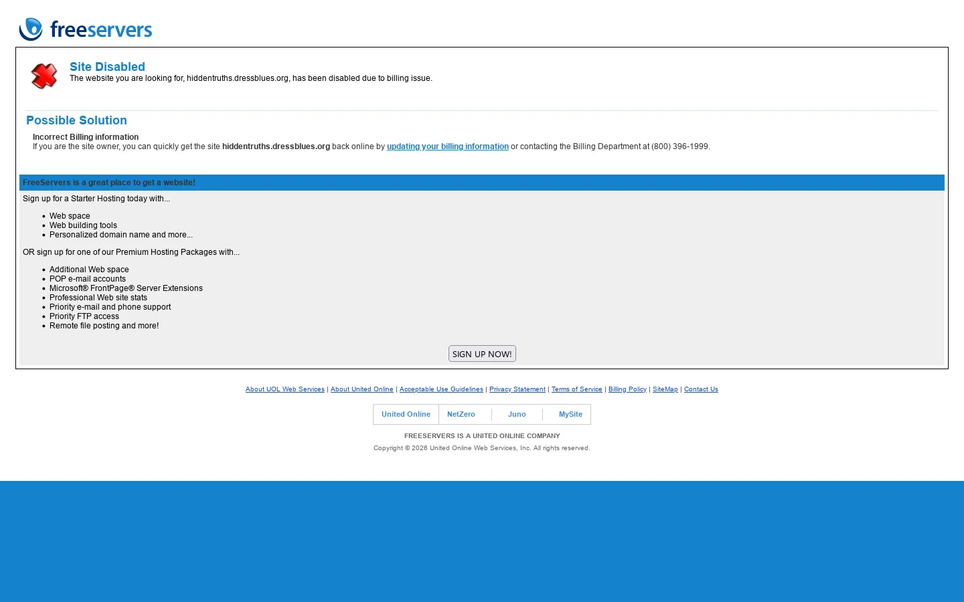Viewport: 964px width, 602px height.
Task: Click the SIGN UP NOW! button
Action: [x=482, y=354]
